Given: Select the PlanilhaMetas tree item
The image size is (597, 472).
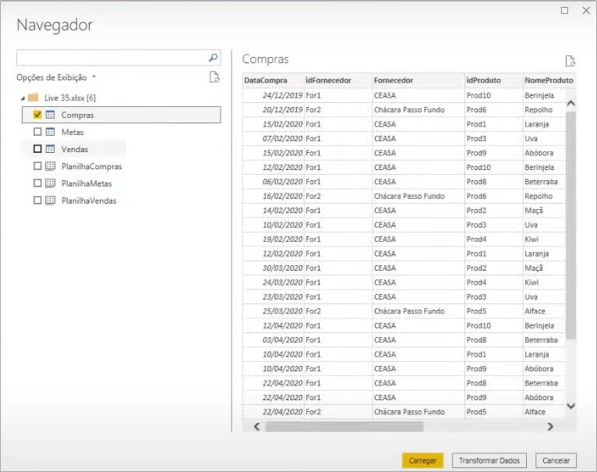Looking at the screenshot, I should tap(87, 184).
